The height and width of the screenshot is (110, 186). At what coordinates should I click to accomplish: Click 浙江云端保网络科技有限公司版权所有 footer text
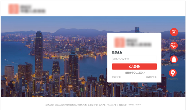(x=71, y=105)
